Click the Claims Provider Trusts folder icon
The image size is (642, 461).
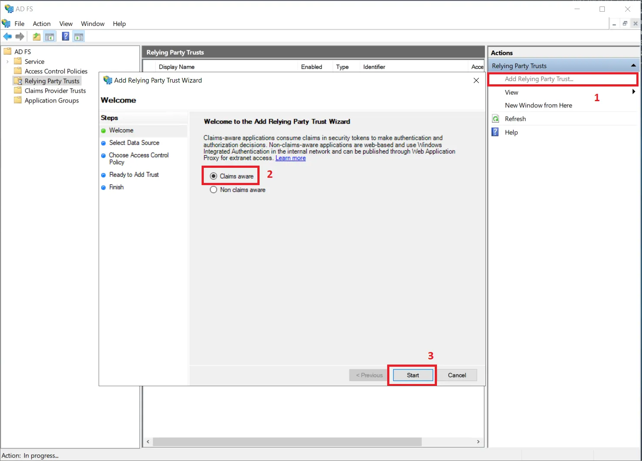[18, 90]
